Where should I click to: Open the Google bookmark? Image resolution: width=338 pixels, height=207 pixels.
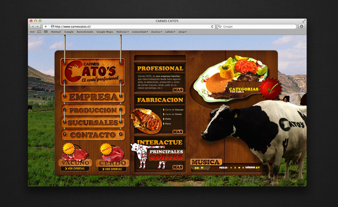coord(69,32)
